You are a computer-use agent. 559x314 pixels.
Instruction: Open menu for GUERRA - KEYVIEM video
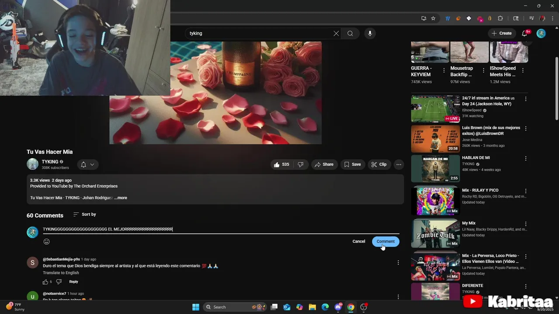[x=444, y=70]
